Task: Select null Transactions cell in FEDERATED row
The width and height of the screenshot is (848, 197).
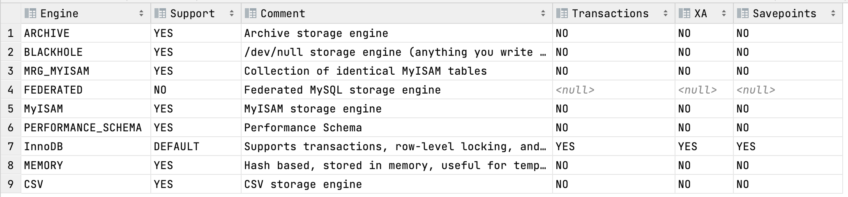Action: click(614, 90)
